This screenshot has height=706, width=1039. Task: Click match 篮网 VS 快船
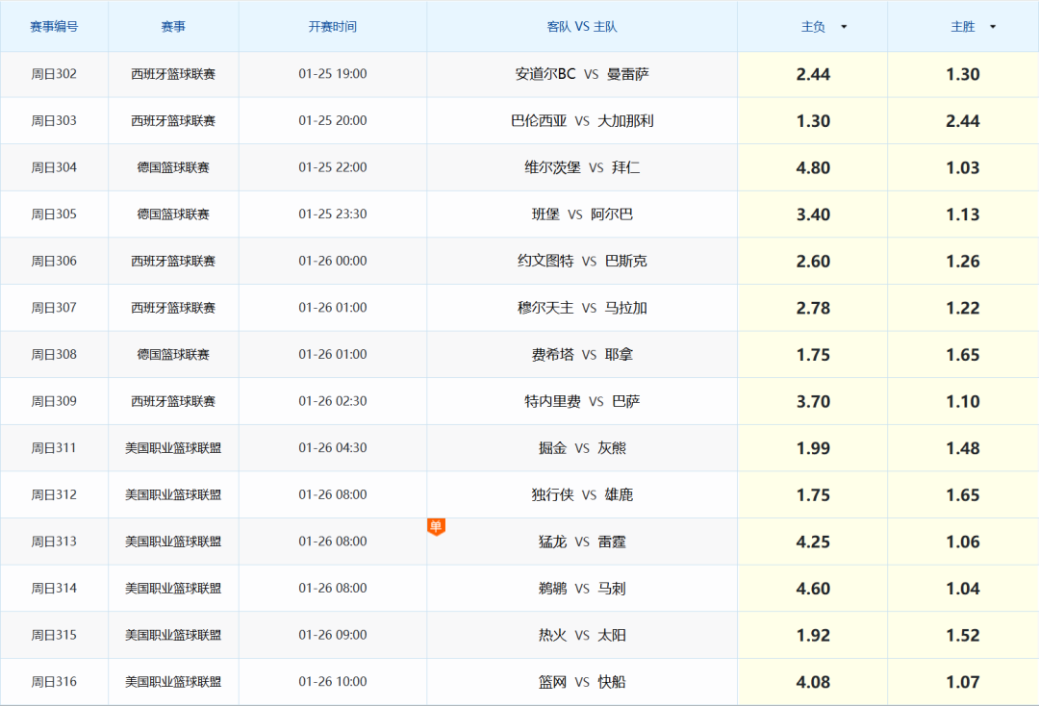tap(582, 682)
